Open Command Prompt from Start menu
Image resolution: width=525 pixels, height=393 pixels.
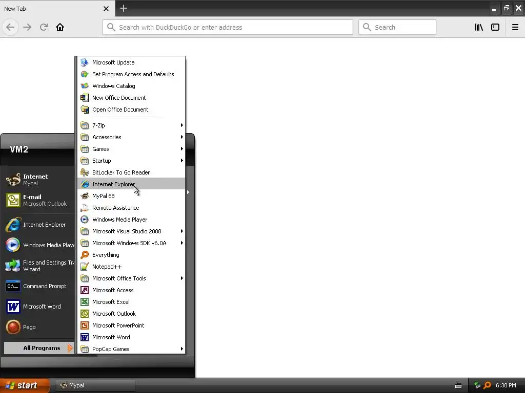pyautogui.click(x=39, y=286)
